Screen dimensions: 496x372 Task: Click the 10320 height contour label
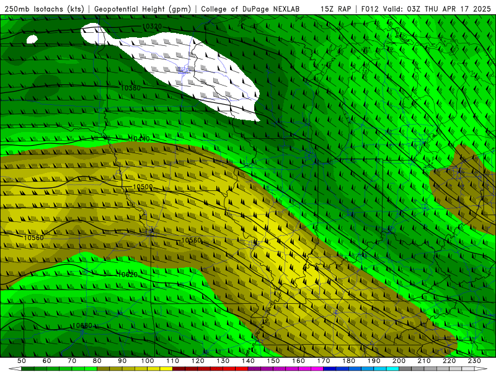(152, 26)
